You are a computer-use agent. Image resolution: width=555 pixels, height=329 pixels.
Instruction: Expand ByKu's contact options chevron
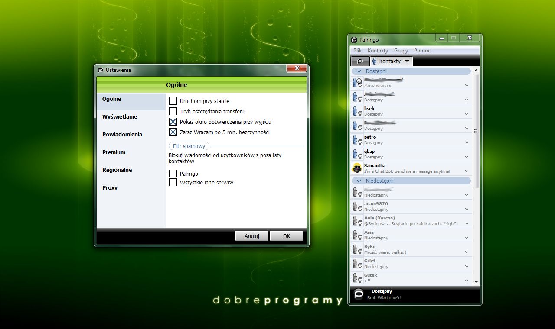tap(467, 252)
